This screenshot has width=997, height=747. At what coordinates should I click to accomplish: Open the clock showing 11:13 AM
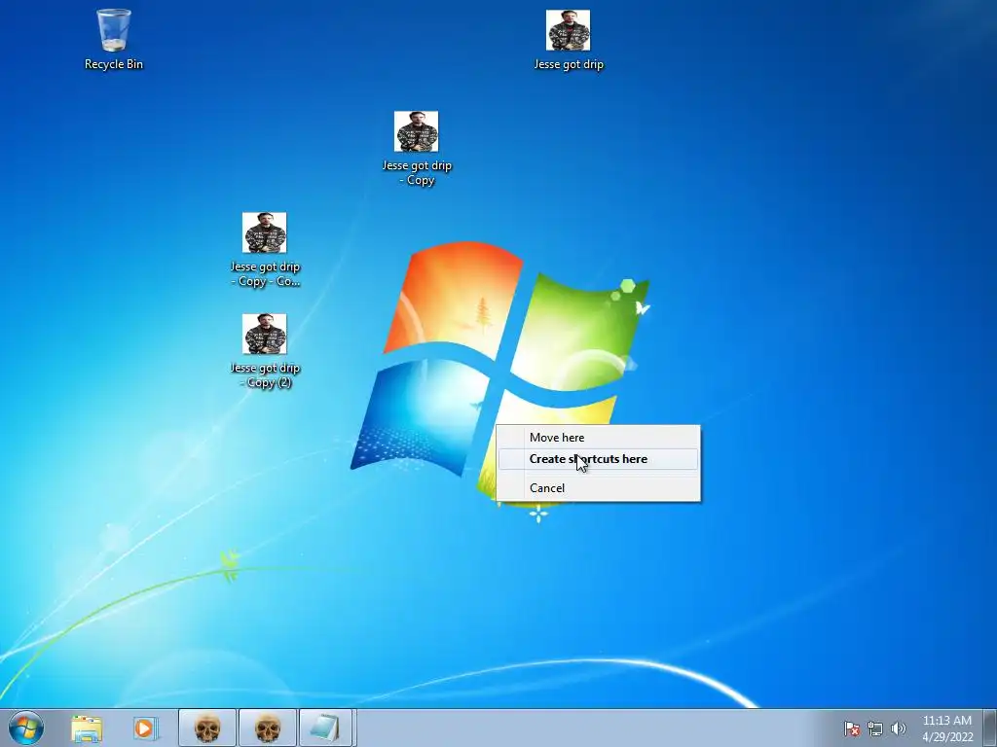tap(947, 729)
